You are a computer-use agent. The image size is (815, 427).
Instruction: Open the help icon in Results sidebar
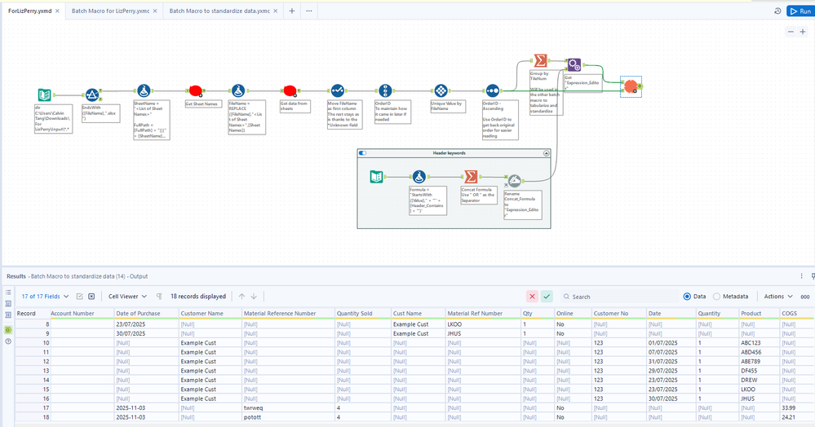pyautogui.click(x=8, y=341)
